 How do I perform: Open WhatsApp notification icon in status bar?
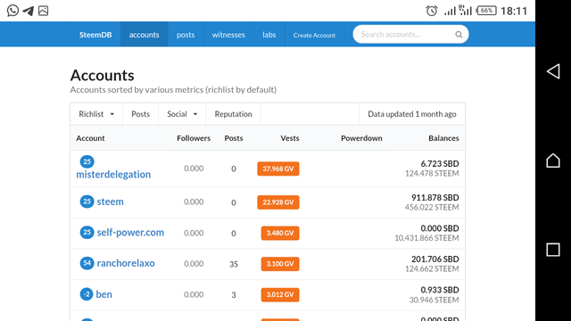click(x=12, y=11)
